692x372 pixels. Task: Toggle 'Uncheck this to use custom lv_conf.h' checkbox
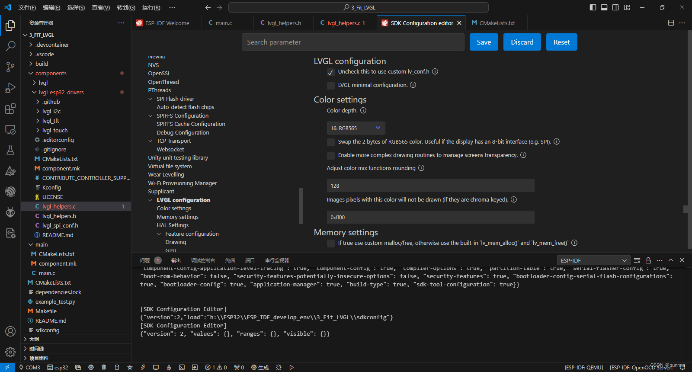[331, 72]
